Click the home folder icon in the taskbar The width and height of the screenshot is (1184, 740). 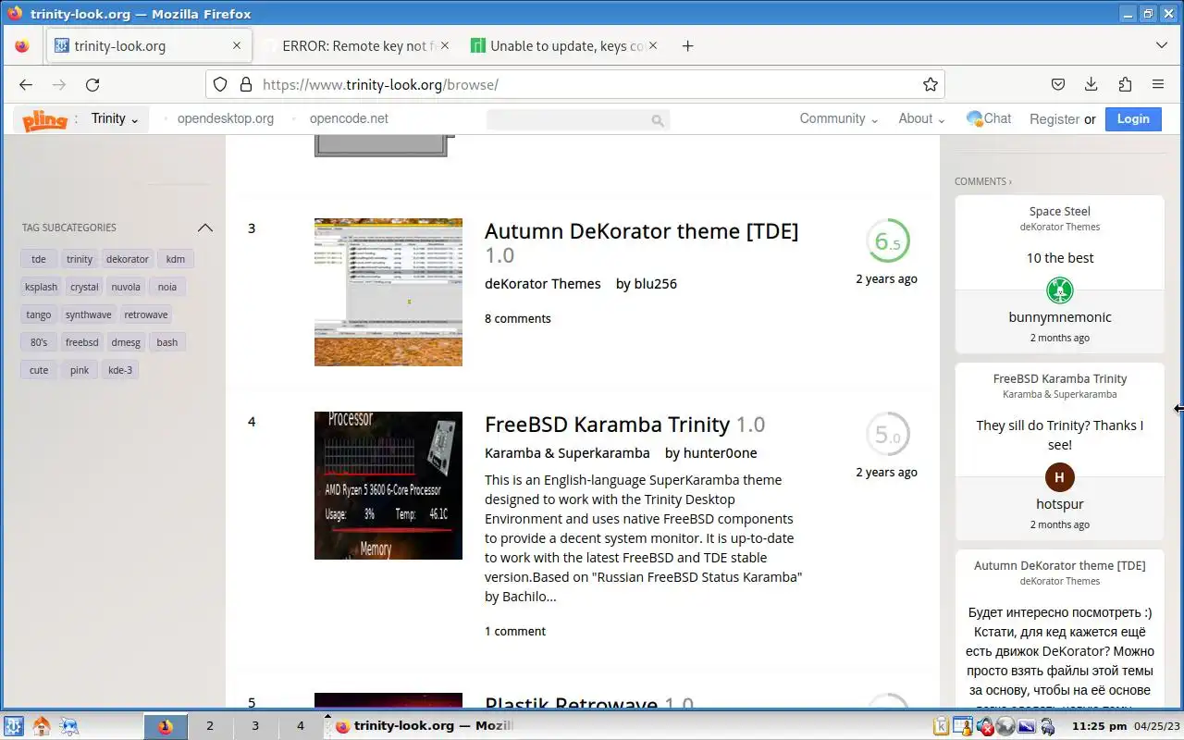click(42, 726)
